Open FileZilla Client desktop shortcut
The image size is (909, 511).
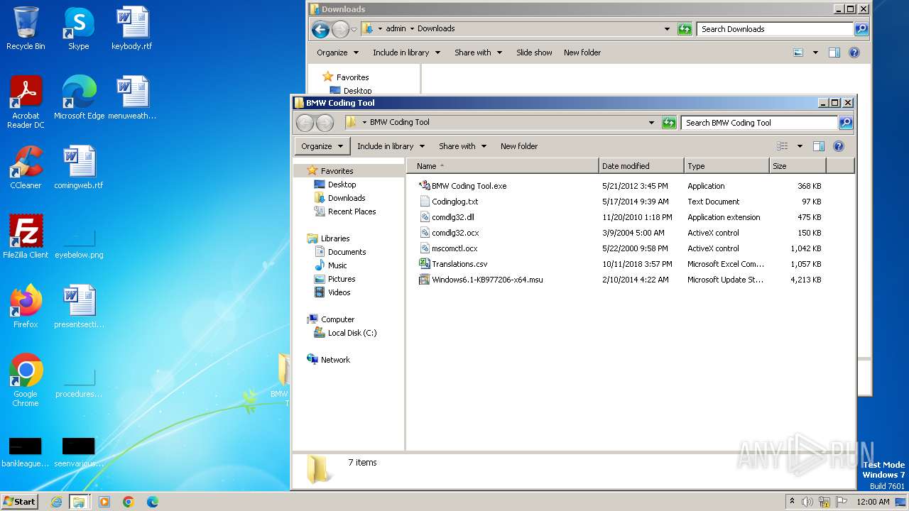coord(26,237)
